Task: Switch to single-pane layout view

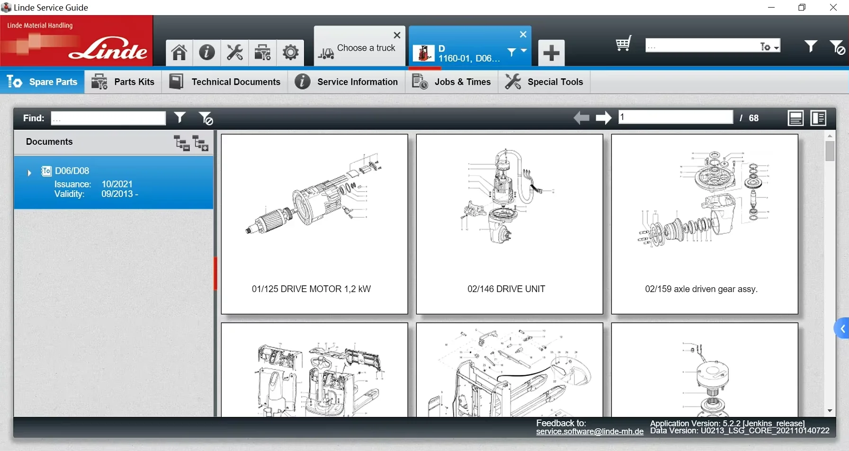Action: pyautogui.click(x=795, y=118)
